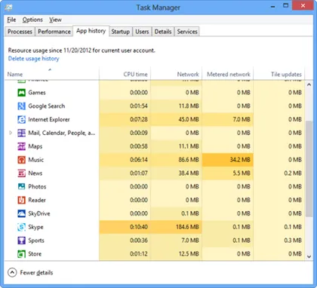Click Internet Explorer's 0:07:28 CPU time
Image resolution: width=317 pixels, height=288 pixels.
[x=139, y=120]
